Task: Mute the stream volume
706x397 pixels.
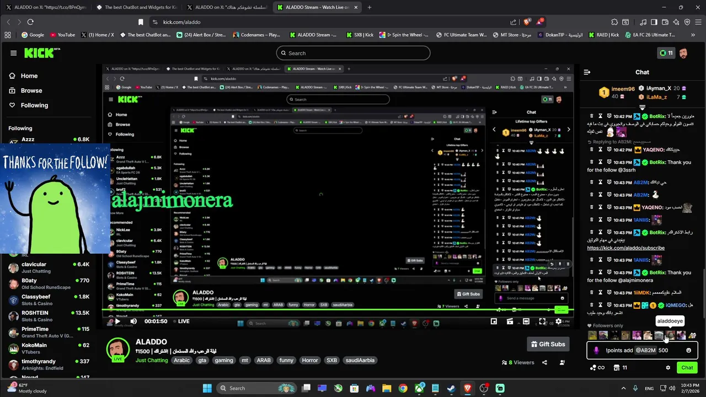Action: coord(133,321)
